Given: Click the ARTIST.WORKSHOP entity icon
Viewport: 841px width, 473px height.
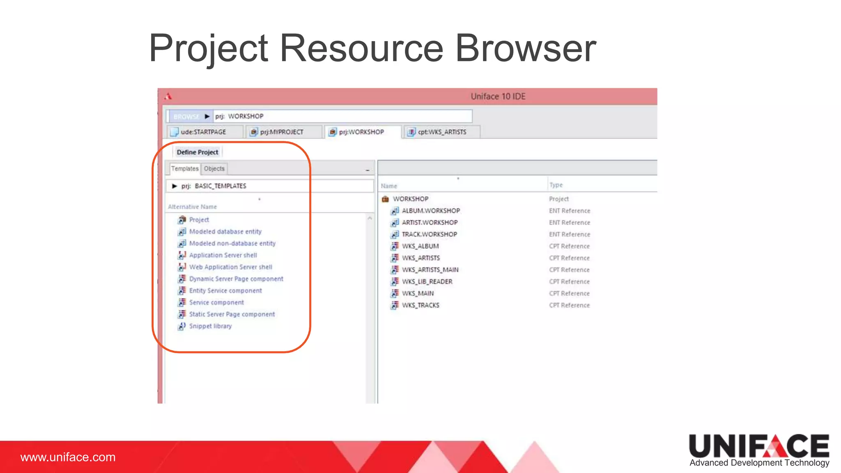Looking at the screenshot, I should coord(395,223).
